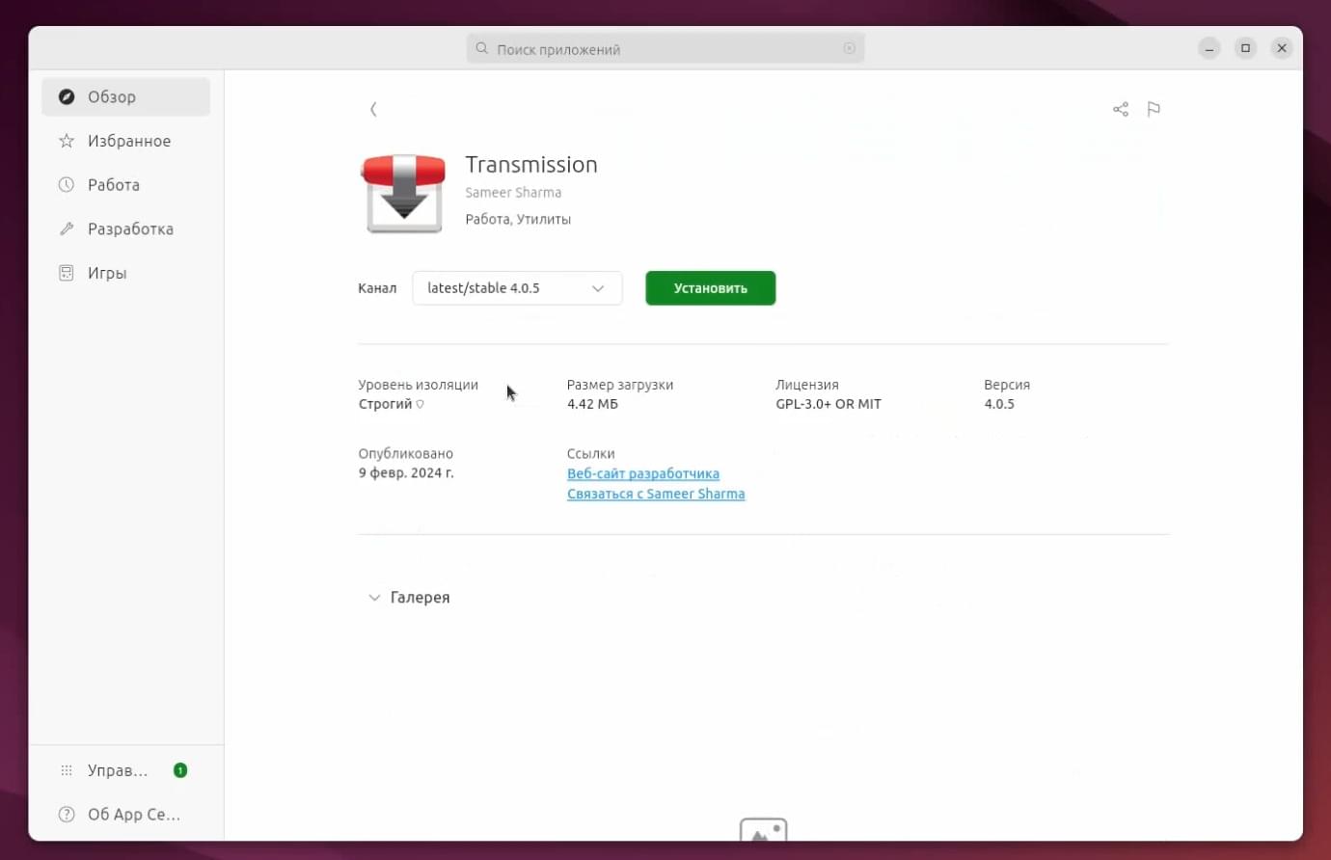This screenshot has width=1331, height=860.
Task: Click the star icon beside Избранное
Action: 67,141
